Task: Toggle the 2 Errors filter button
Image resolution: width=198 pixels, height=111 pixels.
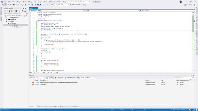Action: coord(50,78)
